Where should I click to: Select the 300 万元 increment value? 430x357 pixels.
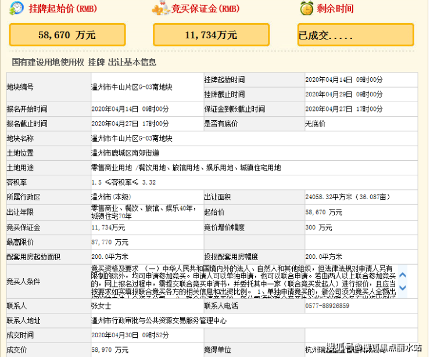click(318, 228)
